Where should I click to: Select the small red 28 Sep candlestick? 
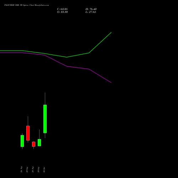click(33, 144)
